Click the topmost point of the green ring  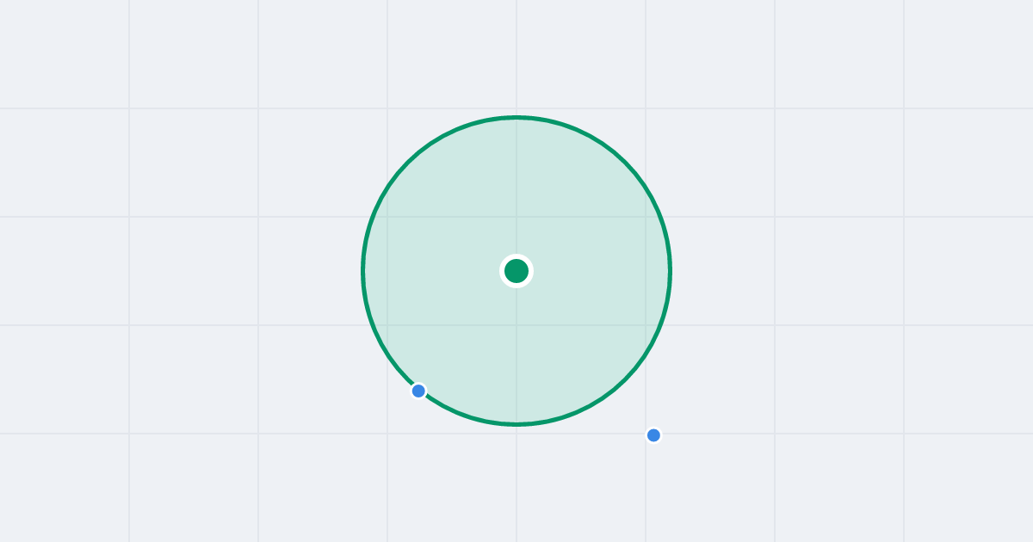(x=516, y=117)
